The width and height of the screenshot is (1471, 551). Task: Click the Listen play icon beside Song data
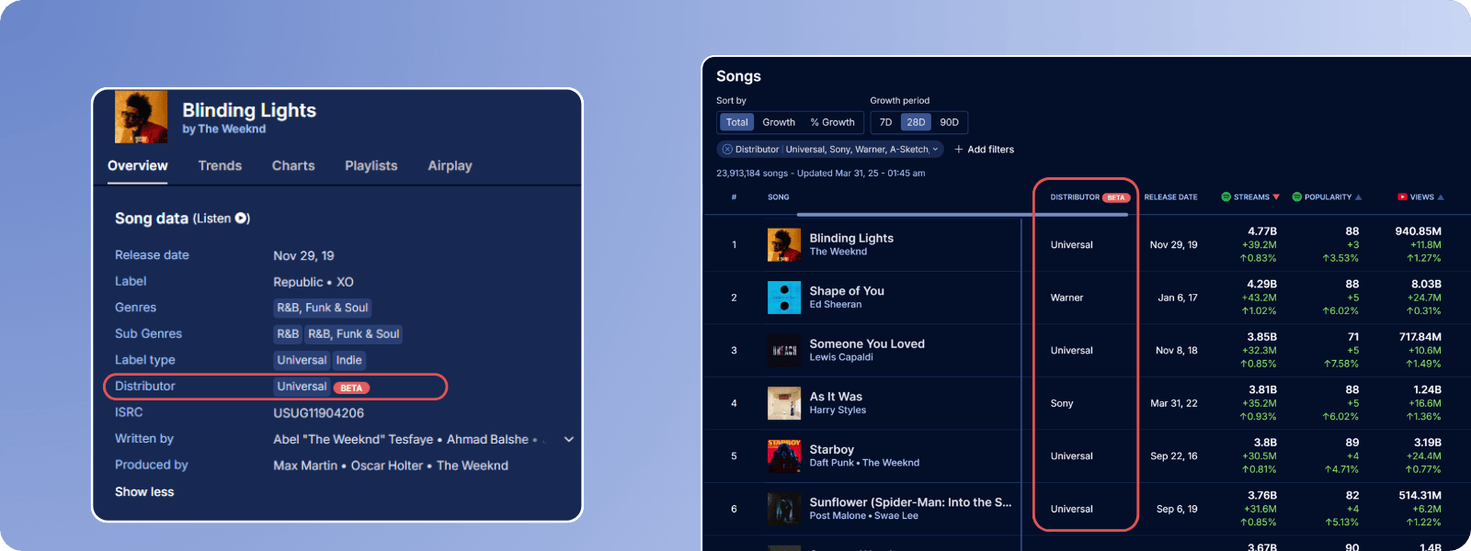[x=241, y=219]
